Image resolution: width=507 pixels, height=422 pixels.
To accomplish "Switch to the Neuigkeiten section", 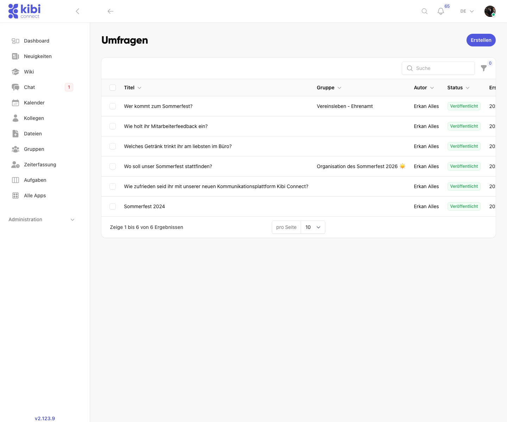I will coord(38,56).
